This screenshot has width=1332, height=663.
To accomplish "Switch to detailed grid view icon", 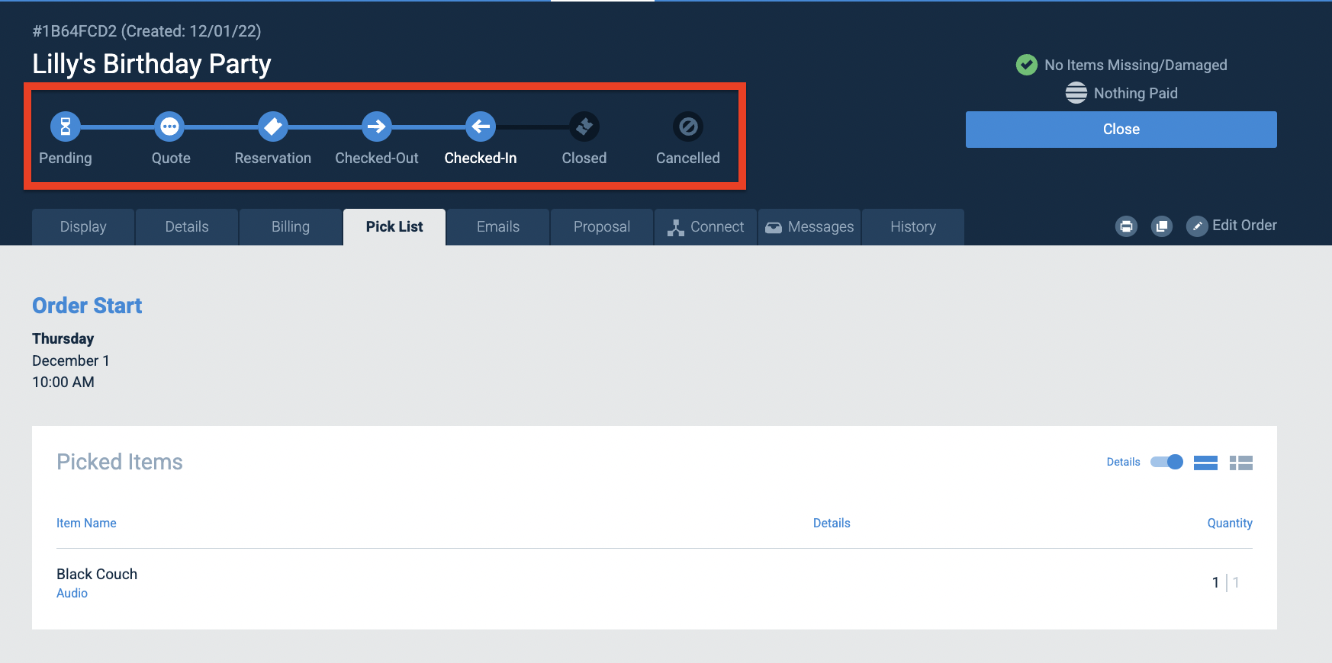I will point(1241,463).
